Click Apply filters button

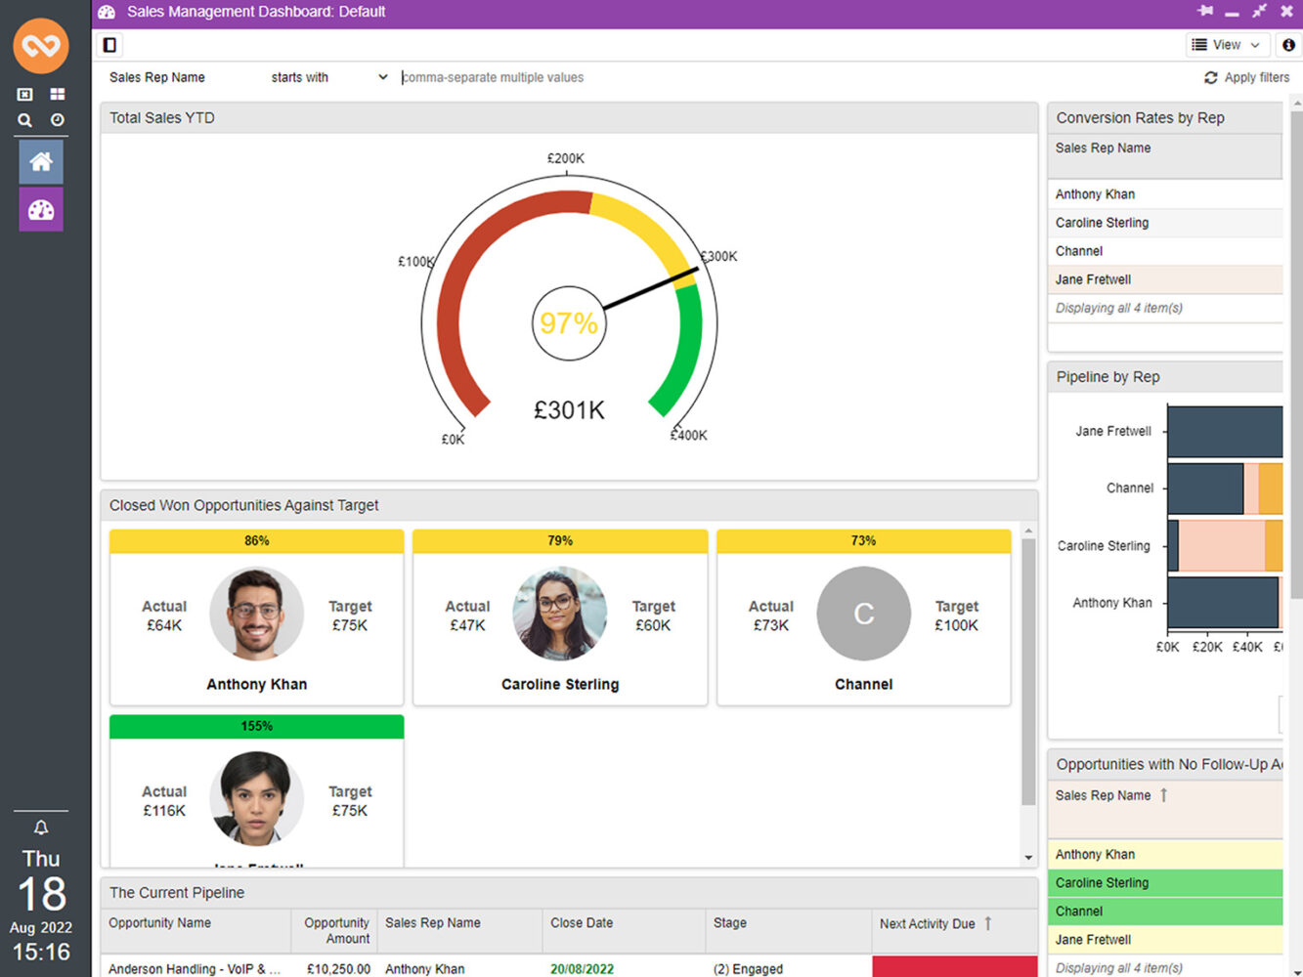1246,77
